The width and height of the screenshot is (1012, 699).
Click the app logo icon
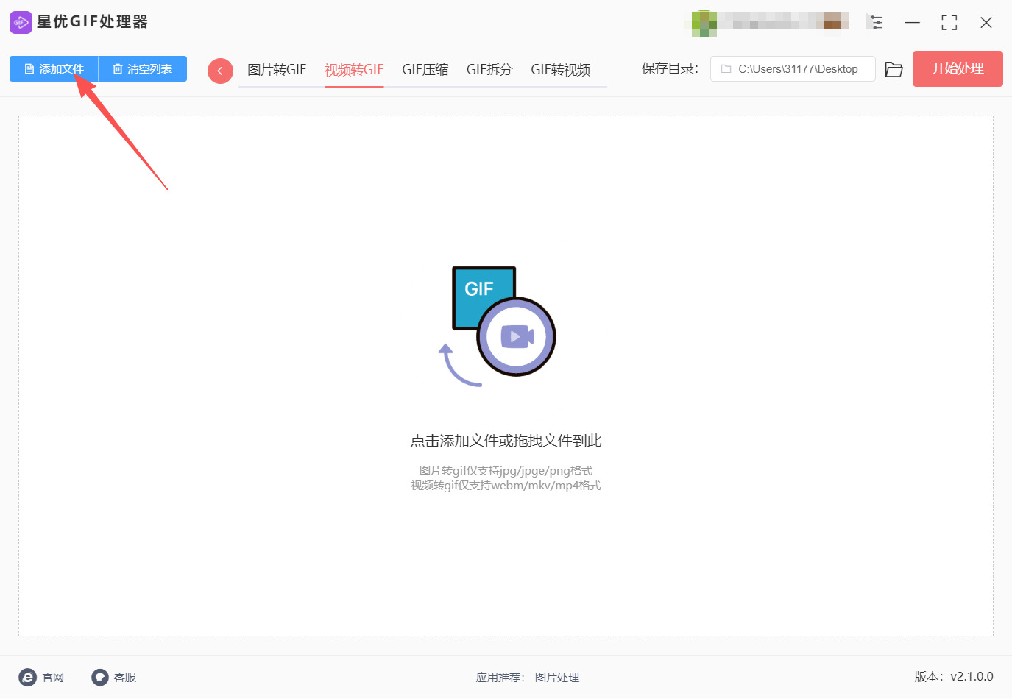coord(21,22)
